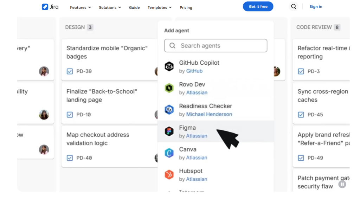This screenshot has height=199, width=360.
Task: Select the Rovo Dev agent icon
Action: 169,88
